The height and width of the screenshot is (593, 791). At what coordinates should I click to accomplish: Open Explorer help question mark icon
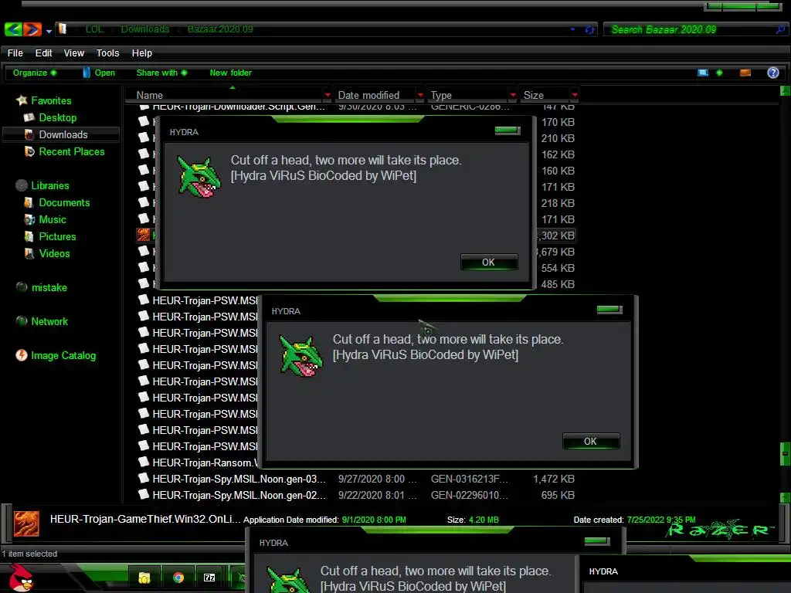pos(772,73)
